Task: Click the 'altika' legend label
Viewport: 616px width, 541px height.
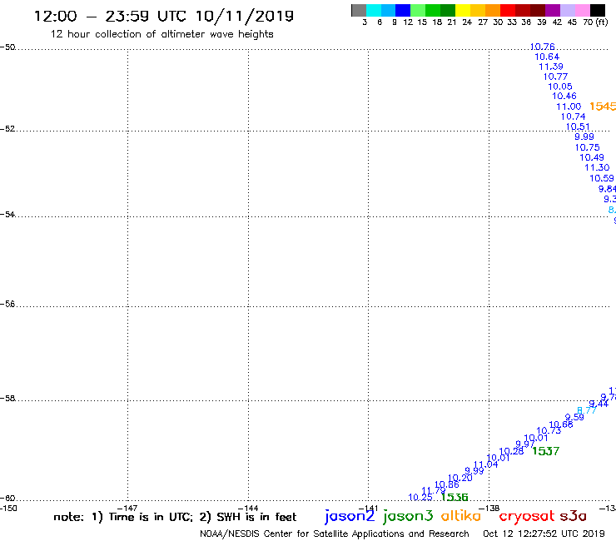Action: (461, 516)
